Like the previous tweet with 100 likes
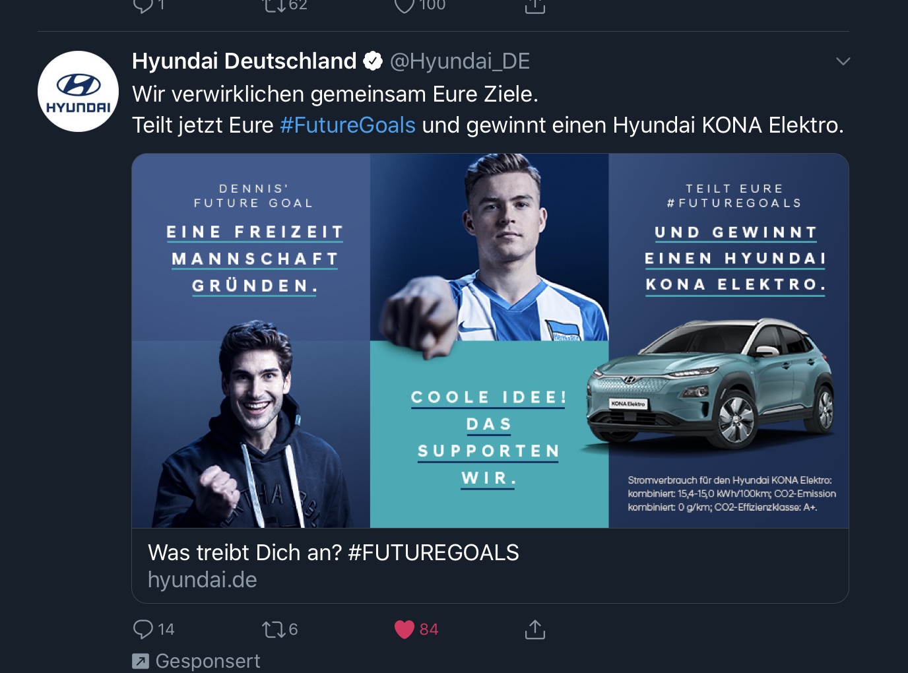 click(405, 5)
